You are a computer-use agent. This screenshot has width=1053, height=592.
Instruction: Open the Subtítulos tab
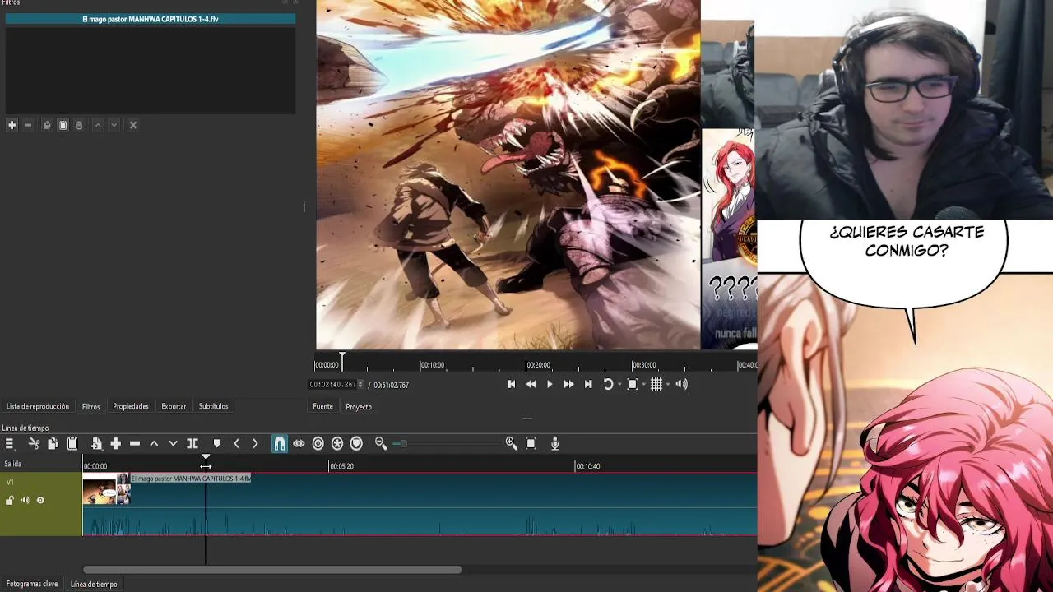pos(213,406)
